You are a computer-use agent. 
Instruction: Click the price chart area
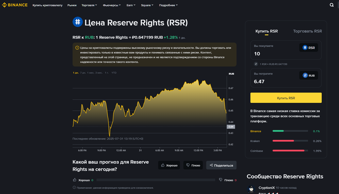click(x=150, y=111)
